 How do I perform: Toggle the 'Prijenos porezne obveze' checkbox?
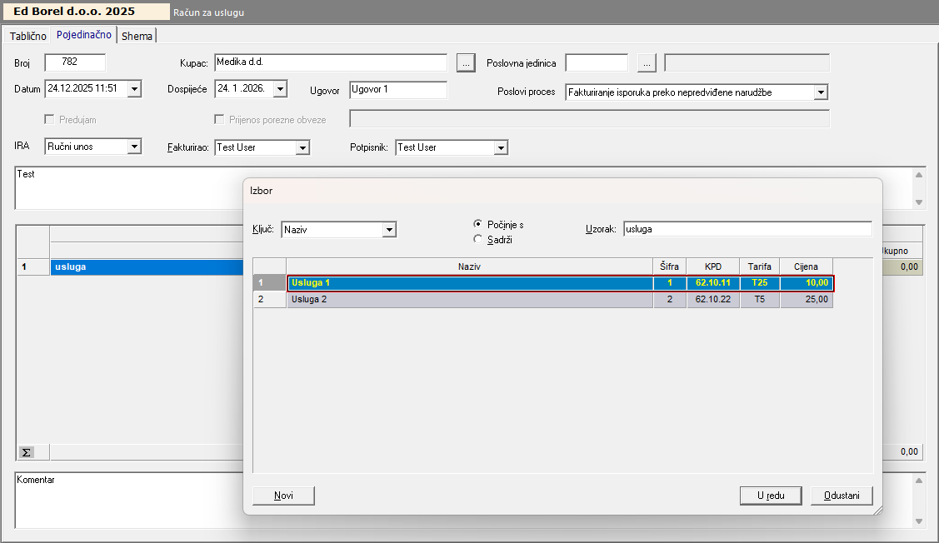pos(221,119)
